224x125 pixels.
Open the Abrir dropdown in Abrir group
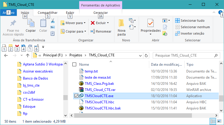(x=166, y=21)
